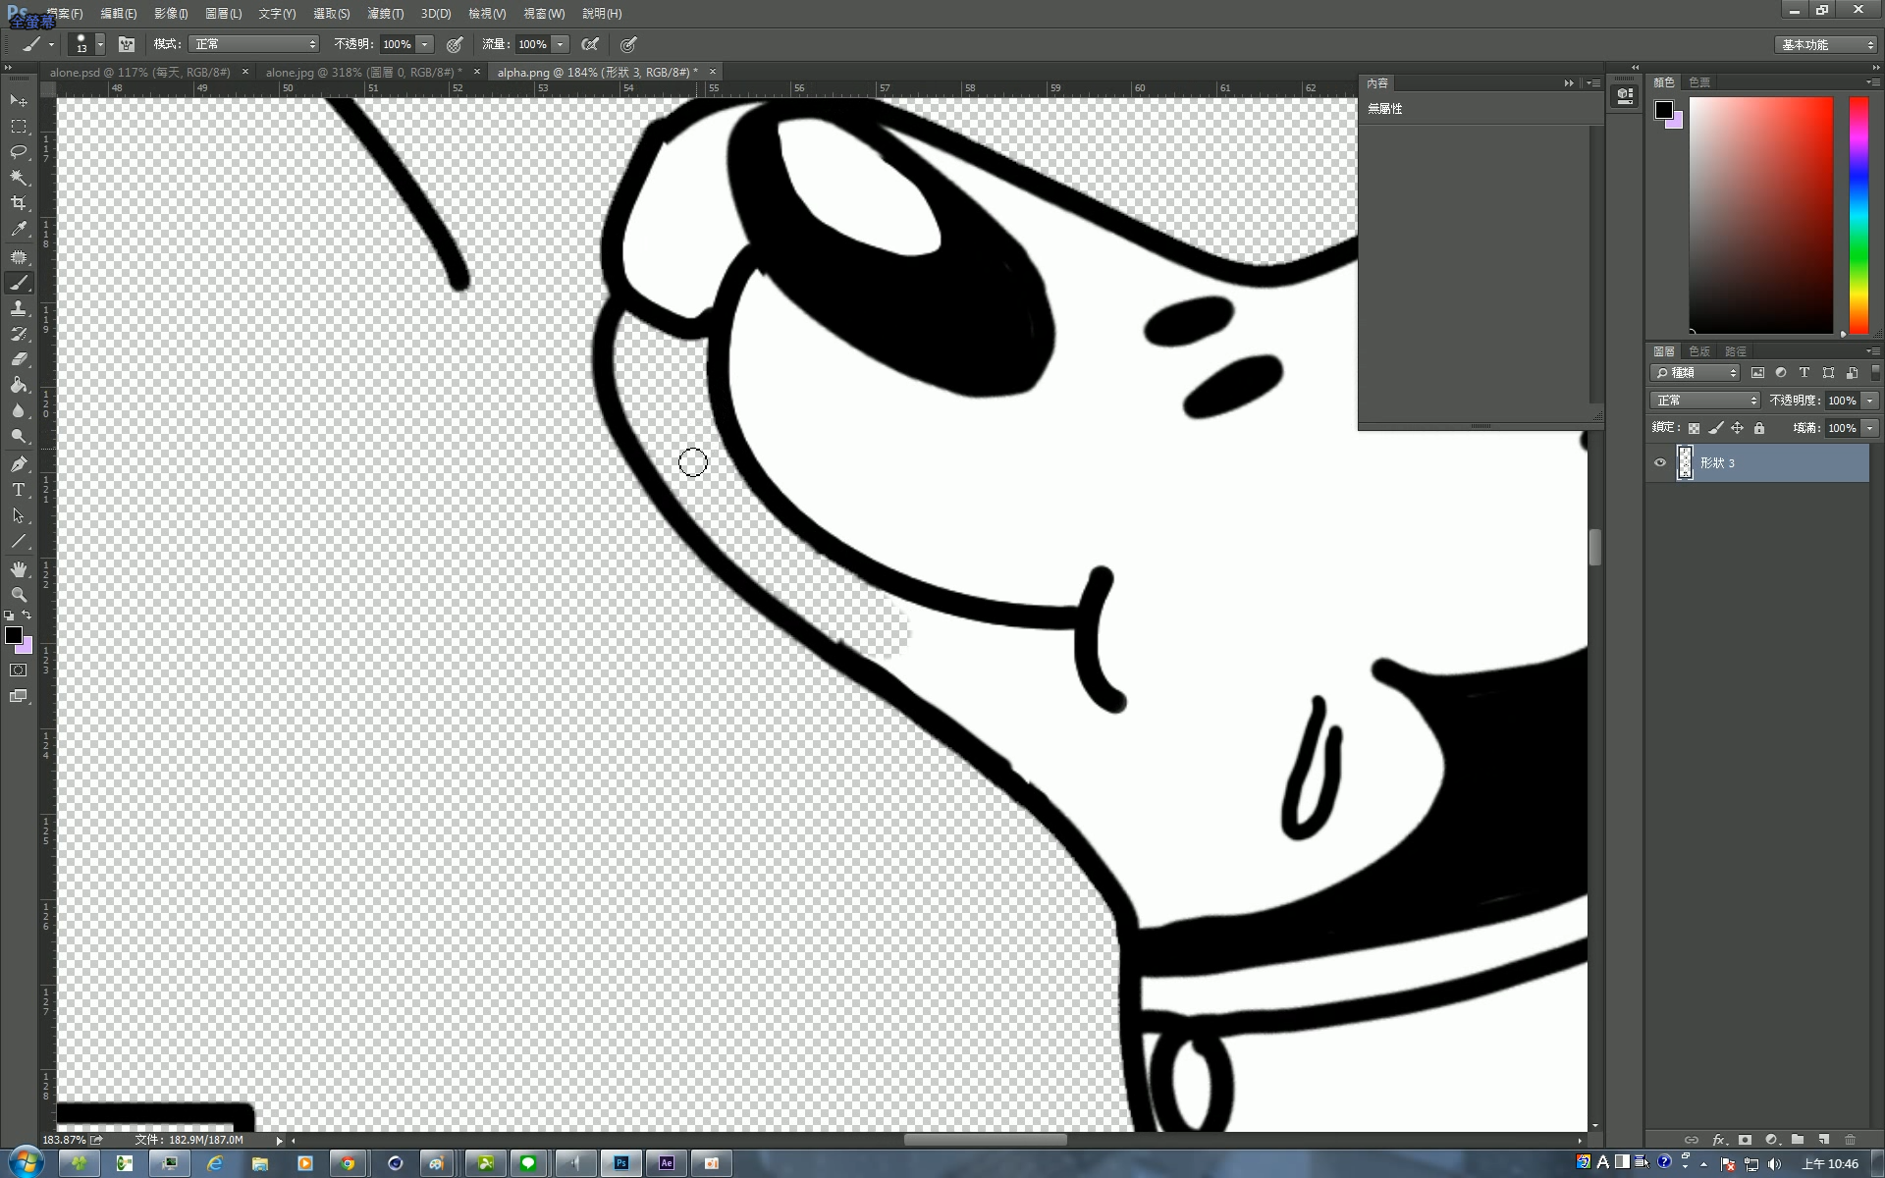1885x1178 pixels.
Task: Select the Lasso tool
Action: tap(19, 152)
